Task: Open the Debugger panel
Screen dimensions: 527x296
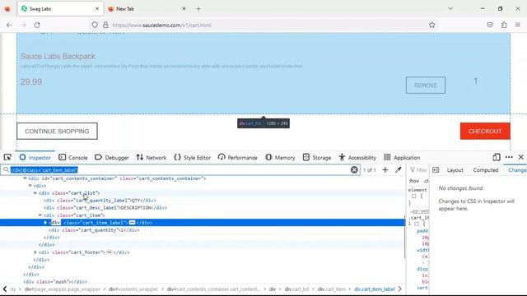Action: point(112,157)
